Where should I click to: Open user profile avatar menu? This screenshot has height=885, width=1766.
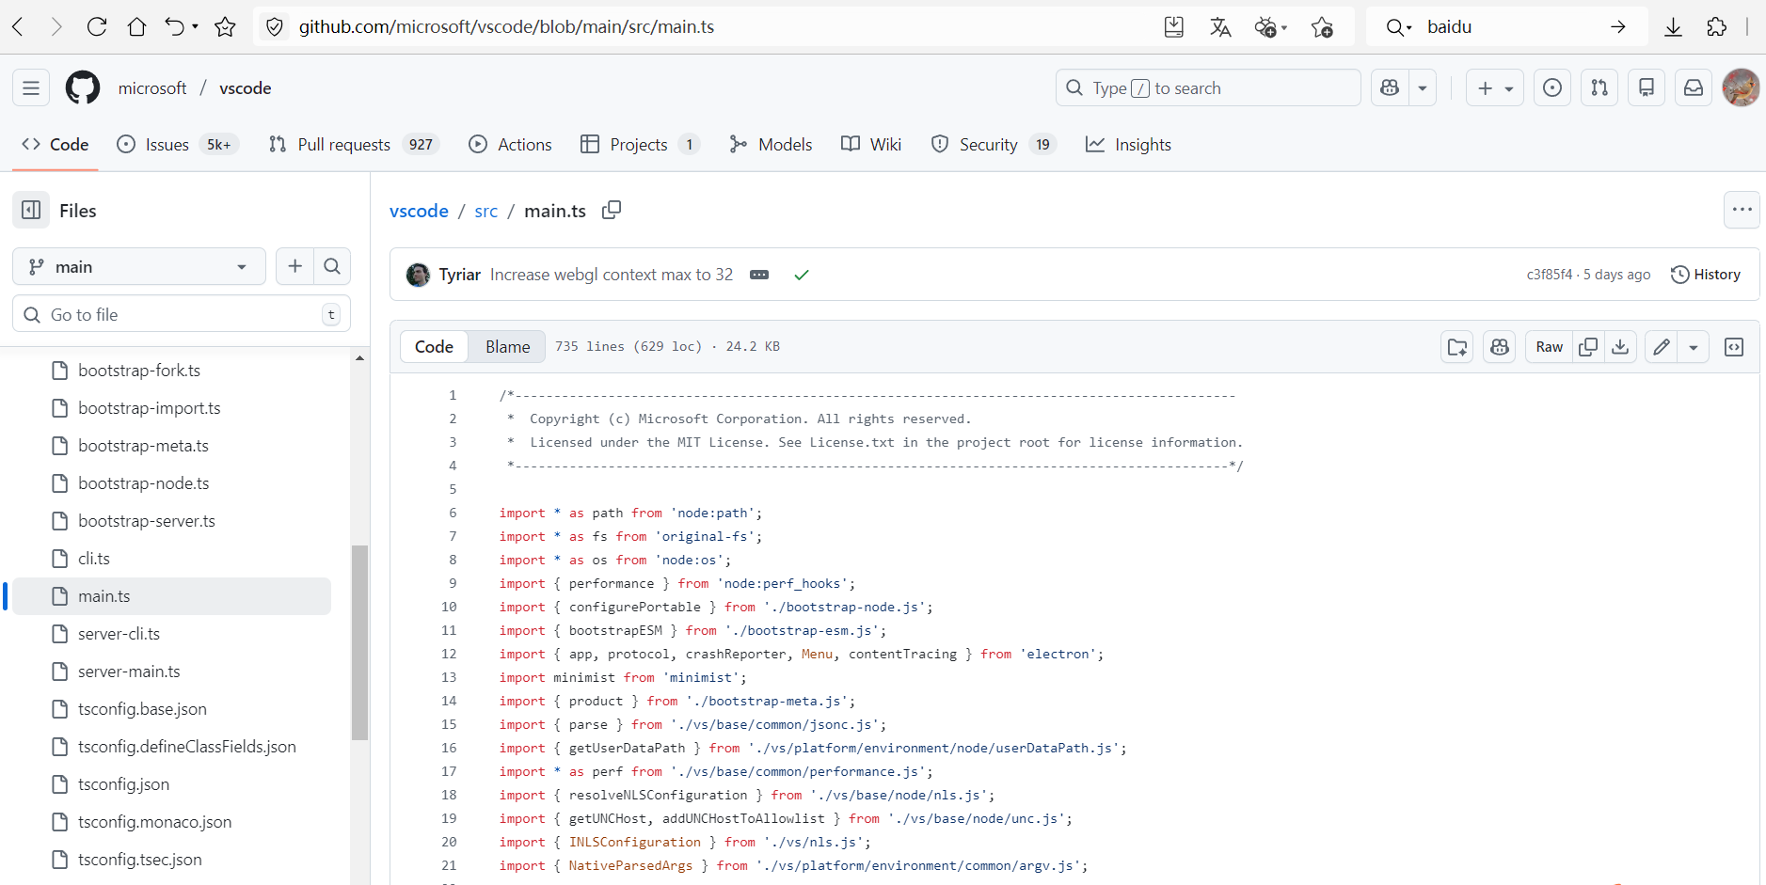1741,88
